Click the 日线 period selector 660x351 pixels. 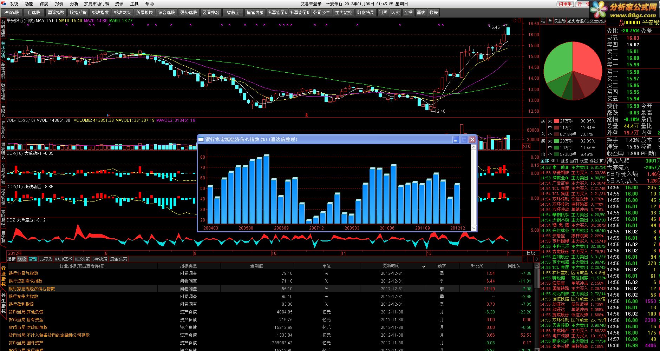531,253
